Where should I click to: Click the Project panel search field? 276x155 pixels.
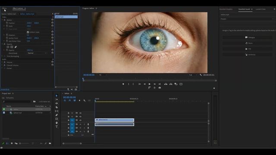(x=17, y=102)
